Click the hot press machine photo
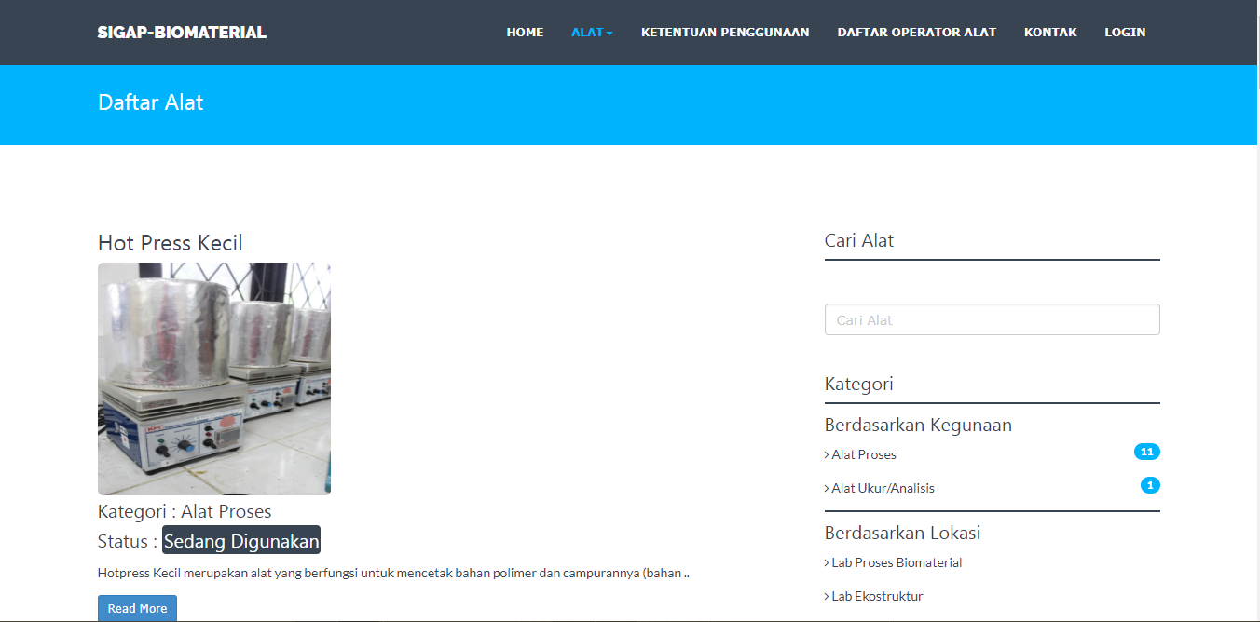The image size is (1260, 622). [x=213, y=378]
